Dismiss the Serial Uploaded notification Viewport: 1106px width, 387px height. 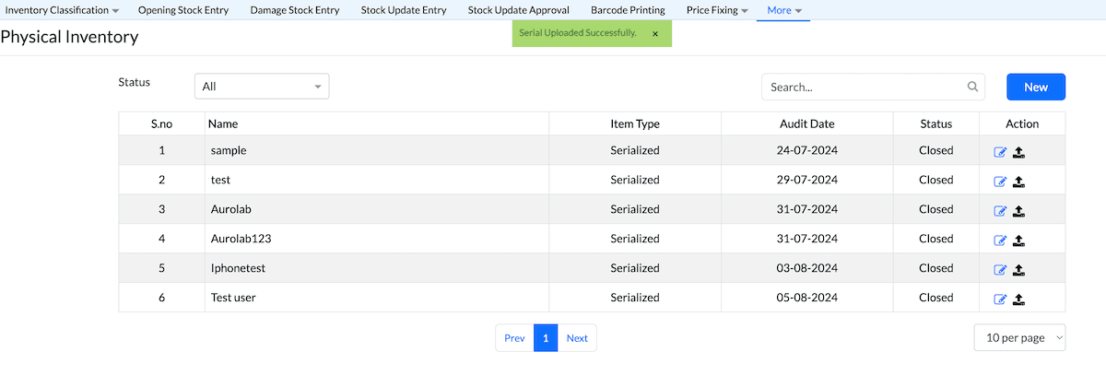click(x=655, y=33)
